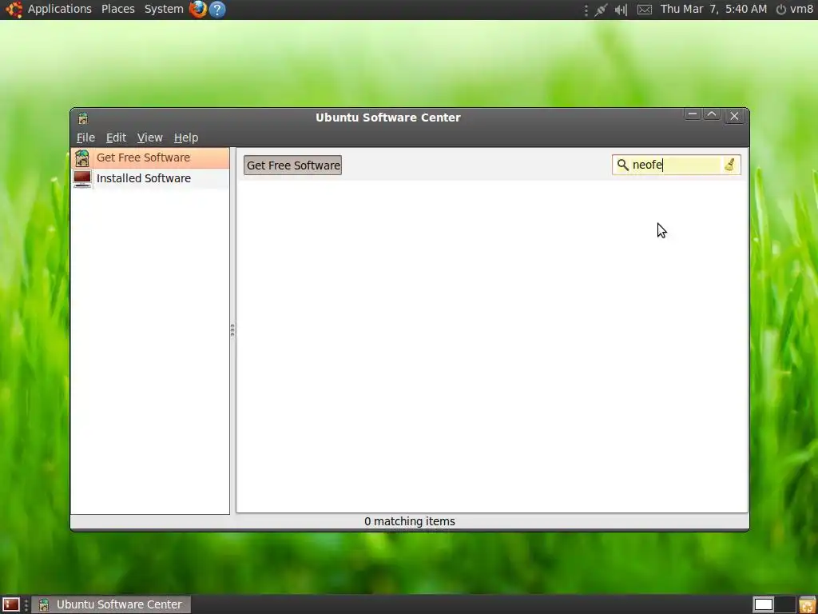Close the Ubuntu Software Center window
Image resolution: width=818 pixels, height=614 pixels.
click(734, 116)
